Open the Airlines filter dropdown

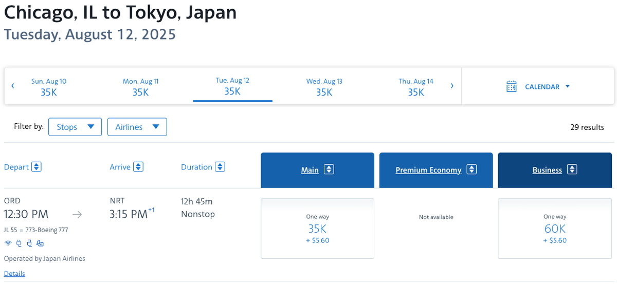click(137, 127)
